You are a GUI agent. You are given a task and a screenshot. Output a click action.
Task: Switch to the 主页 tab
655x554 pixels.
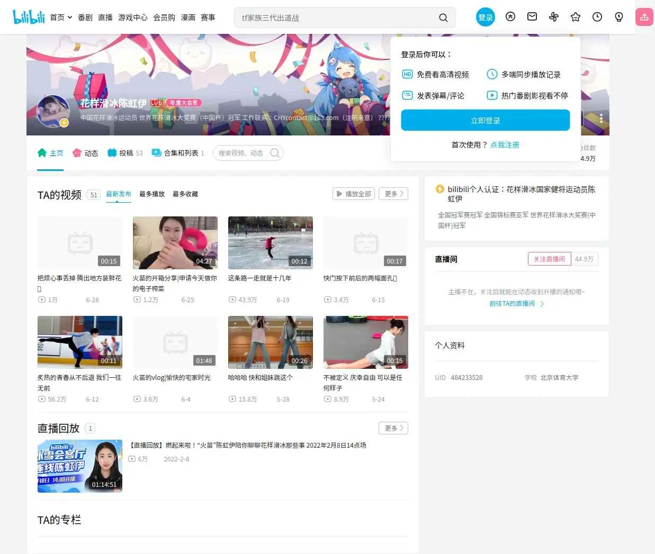(50, 153)
